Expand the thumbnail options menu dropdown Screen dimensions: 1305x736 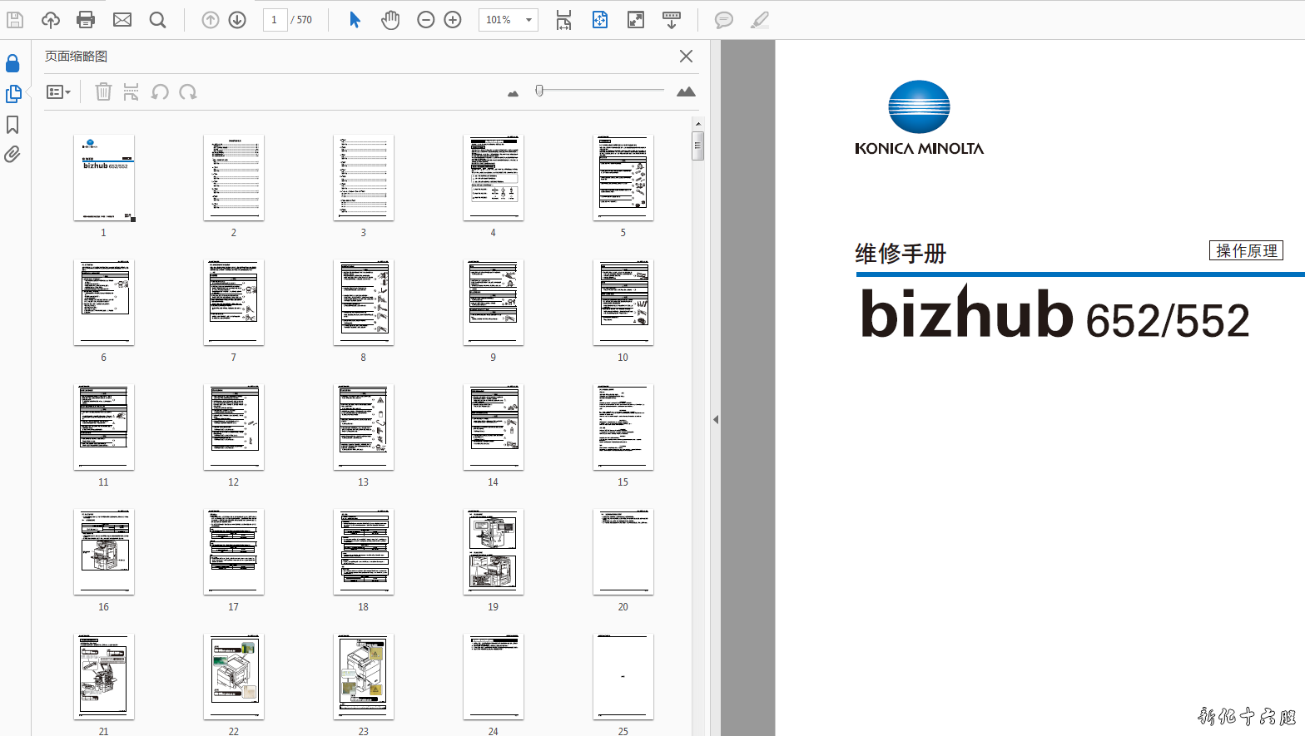pos(58,92)
